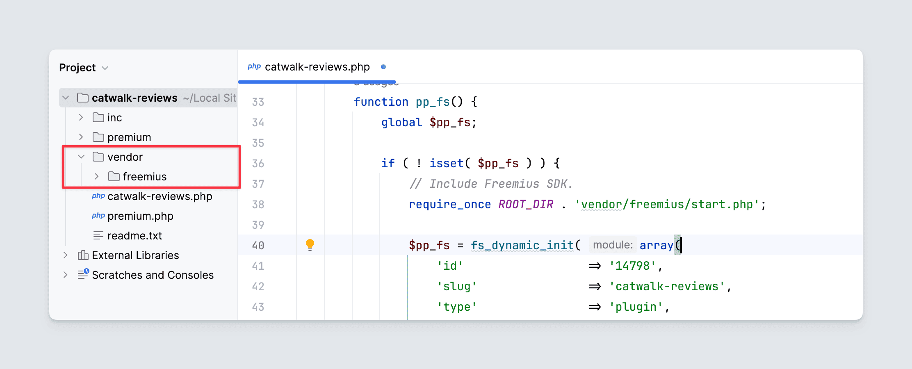Click PHP icon of premium.php file

pyautogui.click(x=98, y=216)
